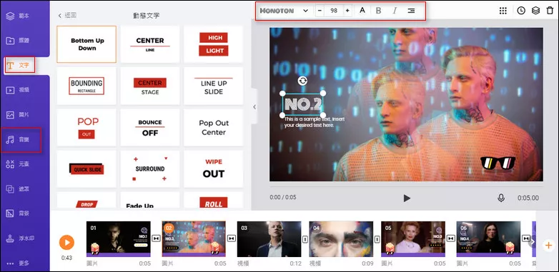Toggle italic formatting
The image size is (559, 272).
coord(395,11)
